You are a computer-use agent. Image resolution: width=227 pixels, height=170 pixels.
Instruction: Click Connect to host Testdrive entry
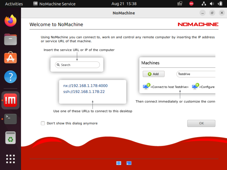pyautogui.click(x=170, y=87)
